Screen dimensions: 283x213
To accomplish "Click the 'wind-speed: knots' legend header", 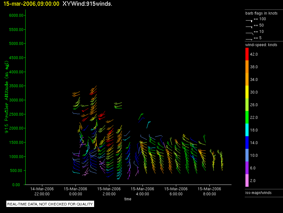I will tap(261, 45).
